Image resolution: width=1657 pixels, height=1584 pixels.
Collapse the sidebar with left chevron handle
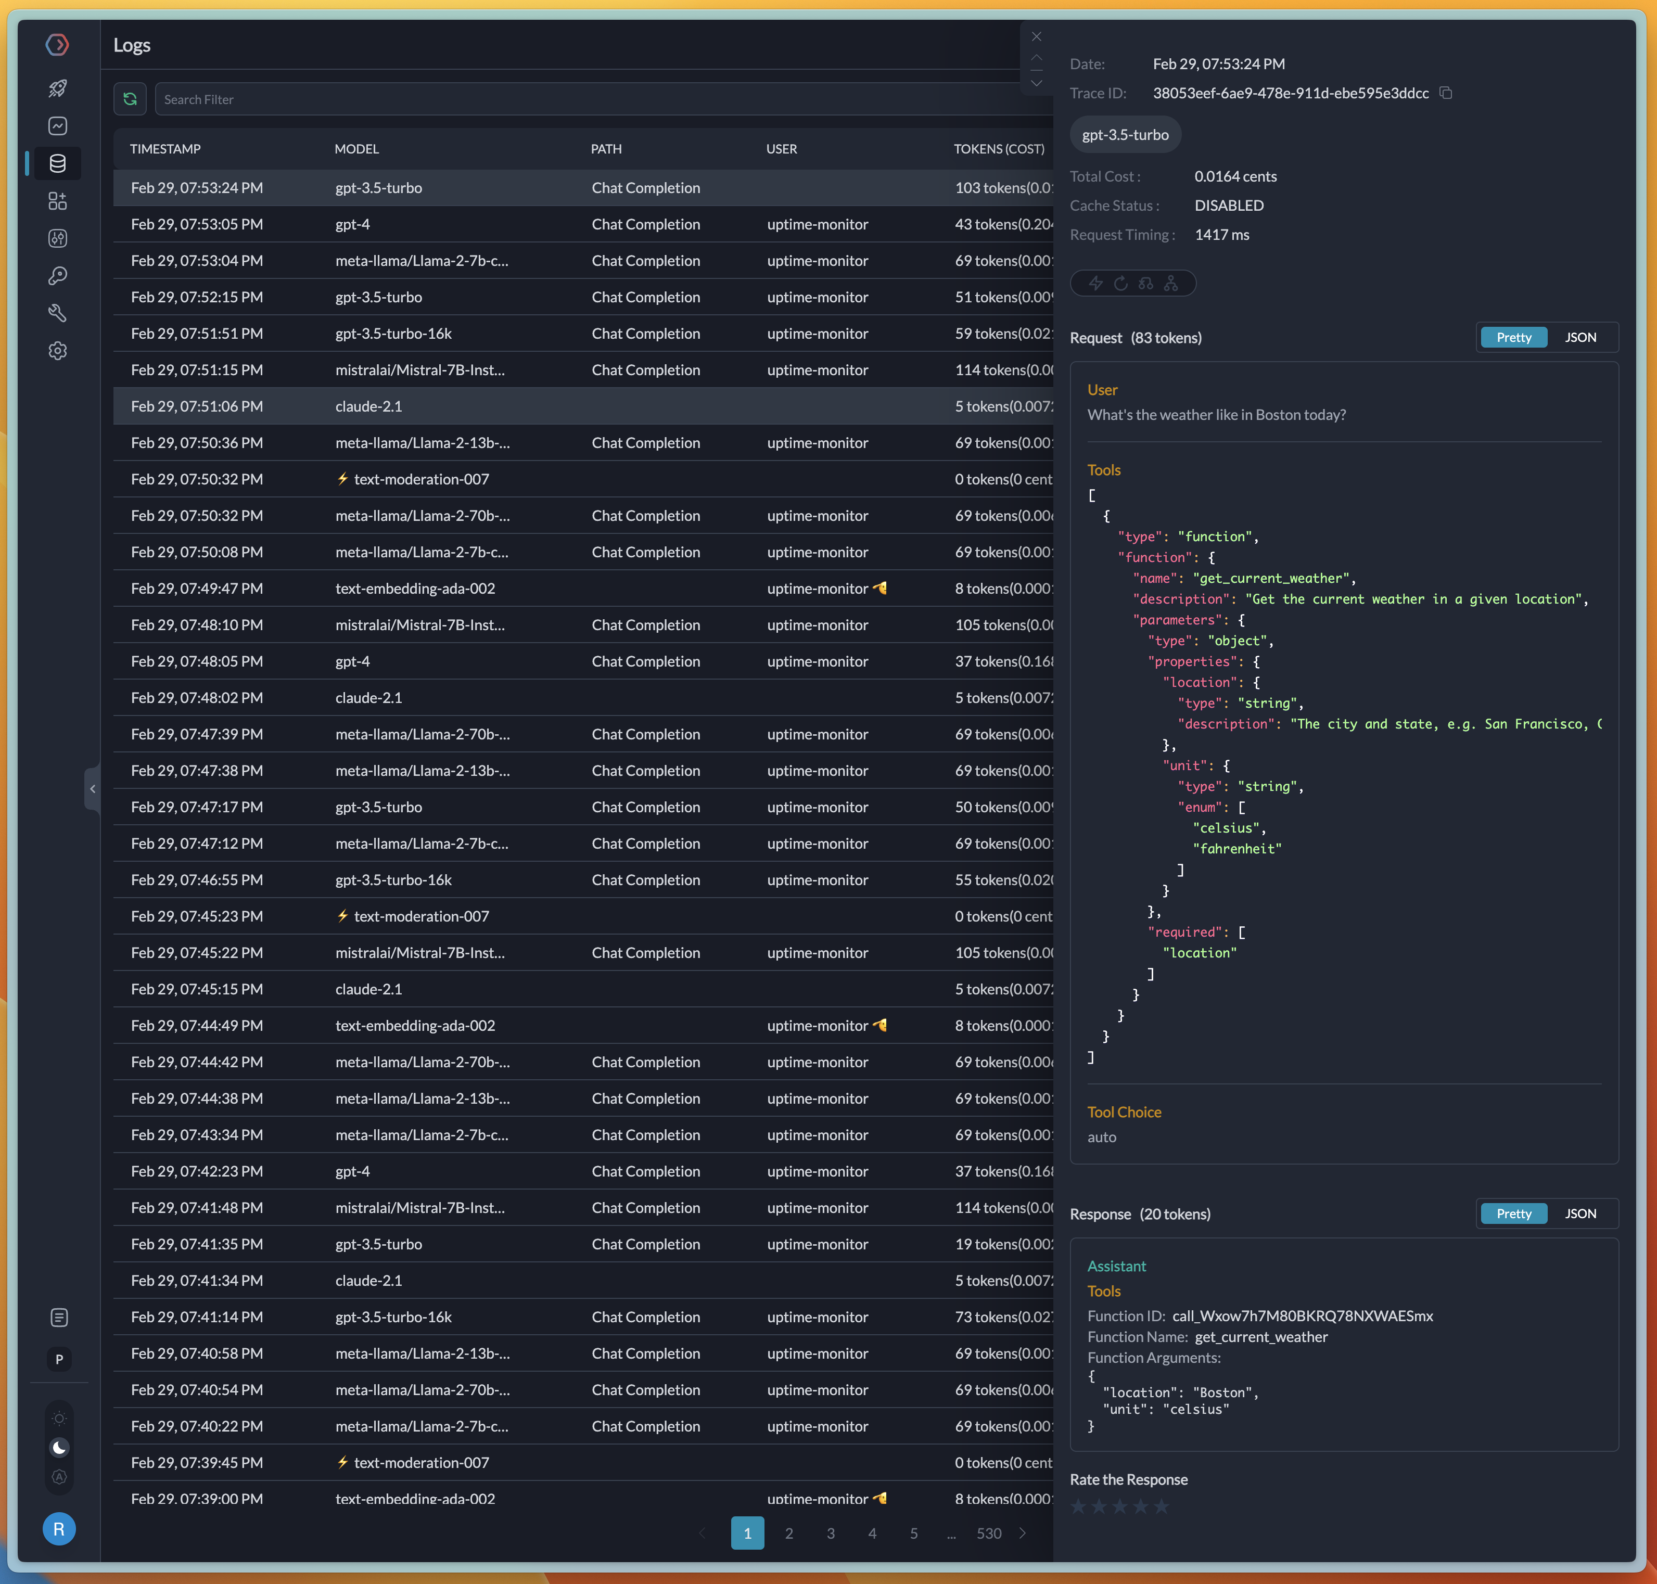92,789
